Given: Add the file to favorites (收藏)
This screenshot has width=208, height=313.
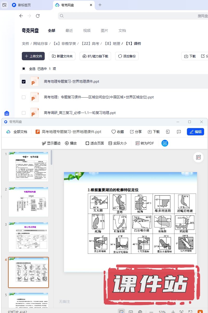Looking at the screenshot, I should click(118, 132).
